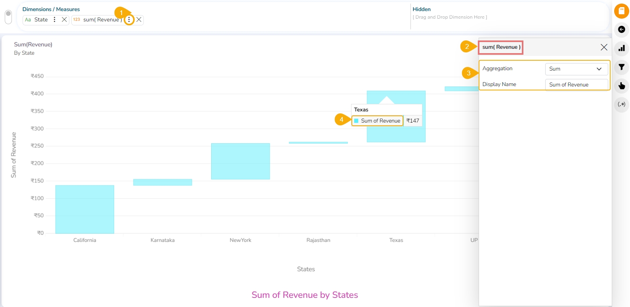Open sum(Revenue) three-dot options menu

click(129, 19)
